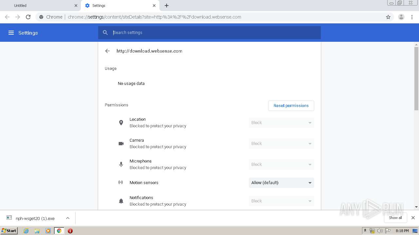This screenshot has height=235, width=419.
Task: Click the Search settings field
Action: coord(209,33)
